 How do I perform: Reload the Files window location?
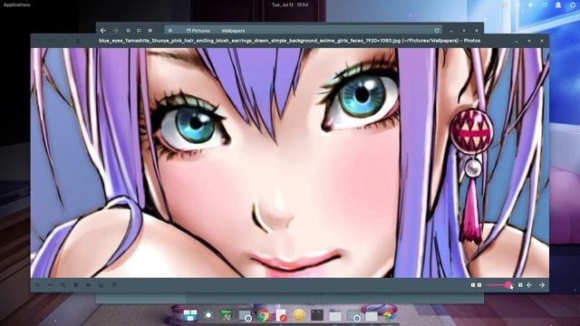[x=437, y=30]
